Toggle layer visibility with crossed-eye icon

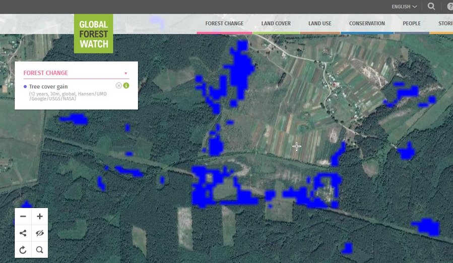pyautogui.click(x=40, y=233)
